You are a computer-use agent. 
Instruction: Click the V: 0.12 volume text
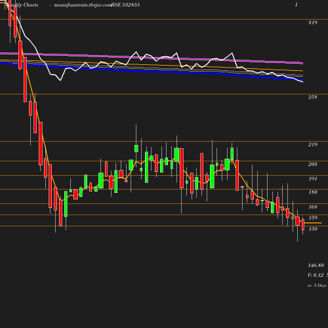point(316,275)
